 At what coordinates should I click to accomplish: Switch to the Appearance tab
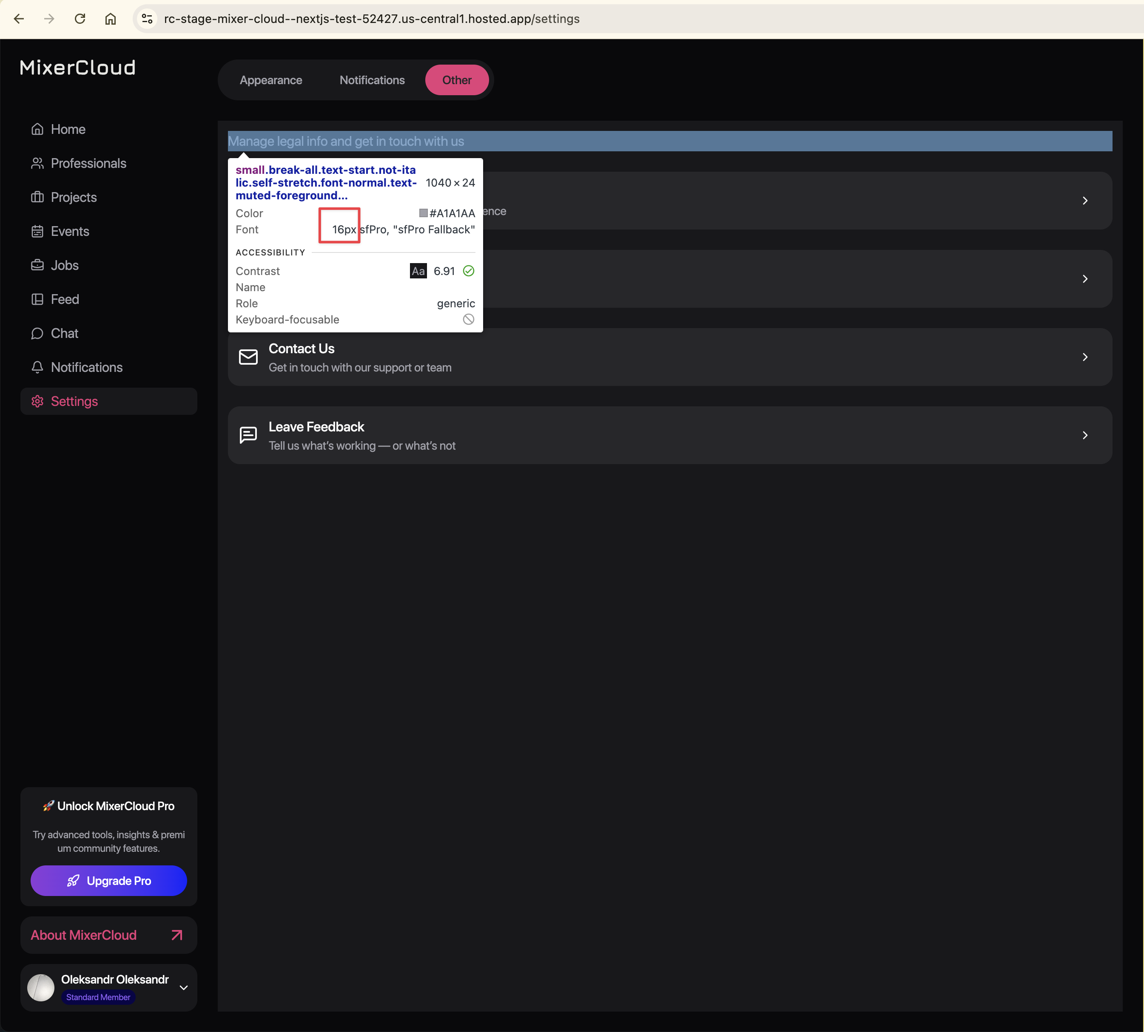[x=270, y=80]
